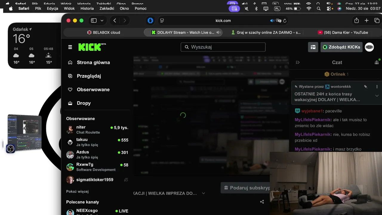The image size is (382, 215).
Task: Launch Siri from the menu bar
Action: (x=339, y=9)
